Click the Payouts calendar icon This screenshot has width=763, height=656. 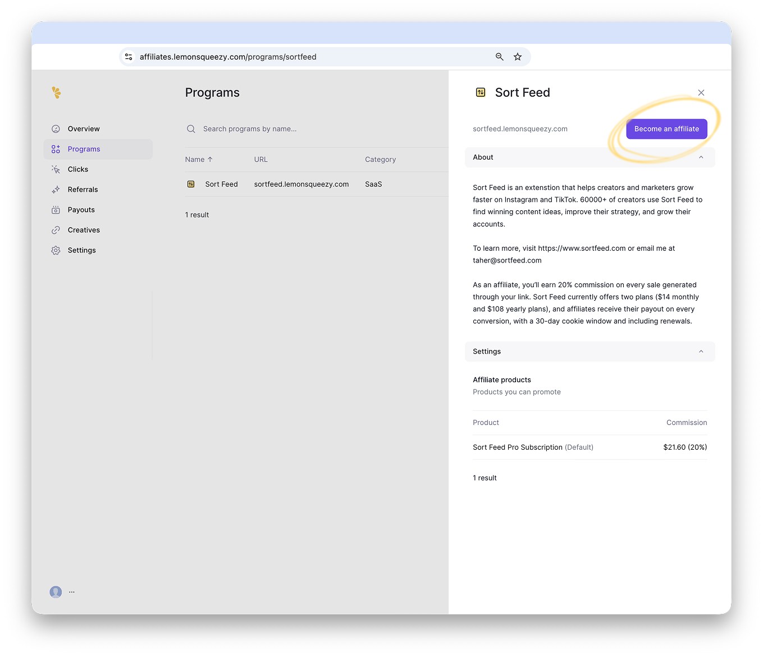coord(56,210)
